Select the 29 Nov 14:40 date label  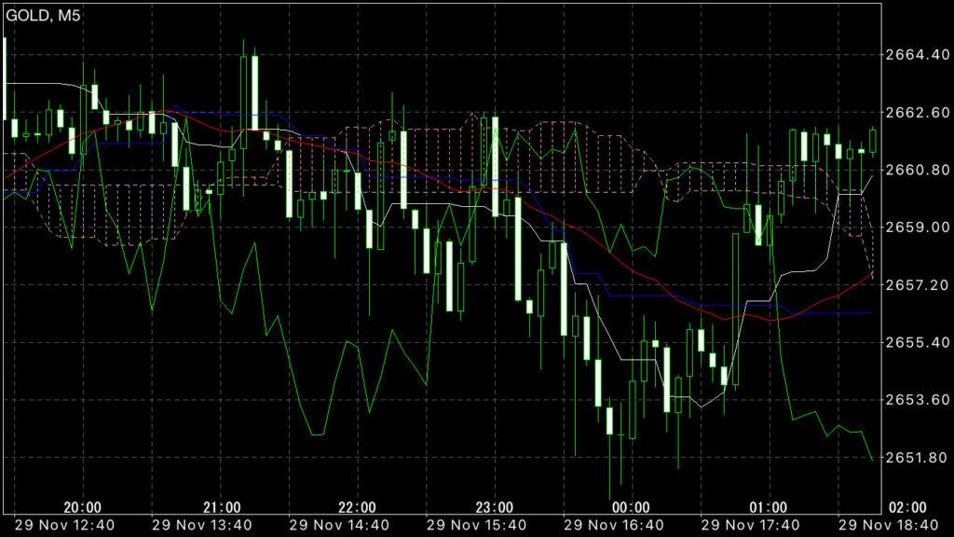click(339, 526)
